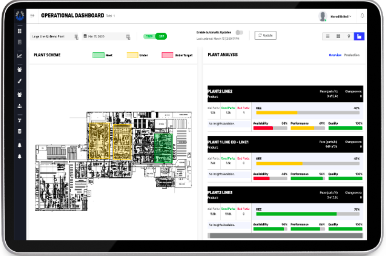
Task: Click the database stack icon in sidebar
Action: 20,132
